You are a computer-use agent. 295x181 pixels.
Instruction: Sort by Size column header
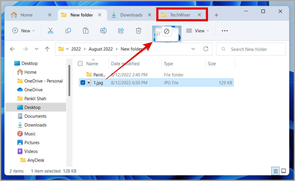(x=212, y=64)
